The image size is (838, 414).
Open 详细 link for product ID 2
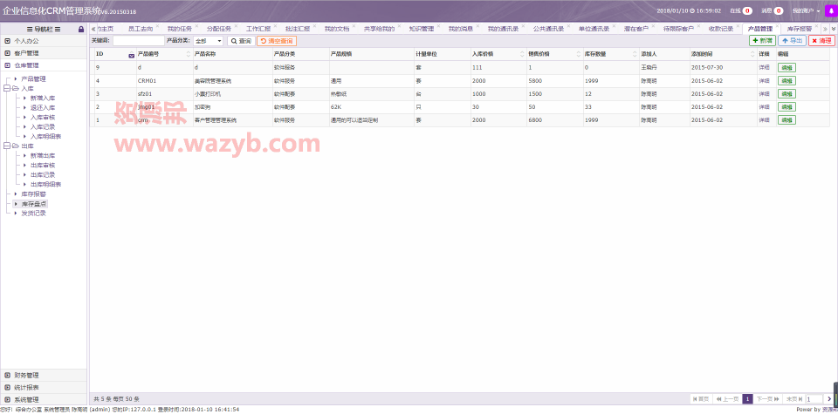coord(765,106)
